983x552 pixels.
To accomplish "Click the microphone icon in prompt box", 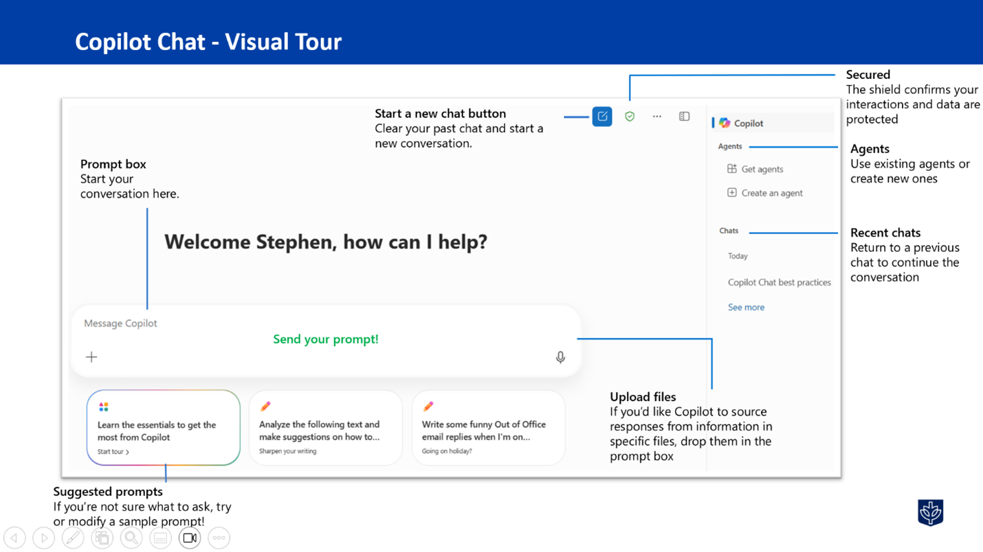I will (560, 357).
